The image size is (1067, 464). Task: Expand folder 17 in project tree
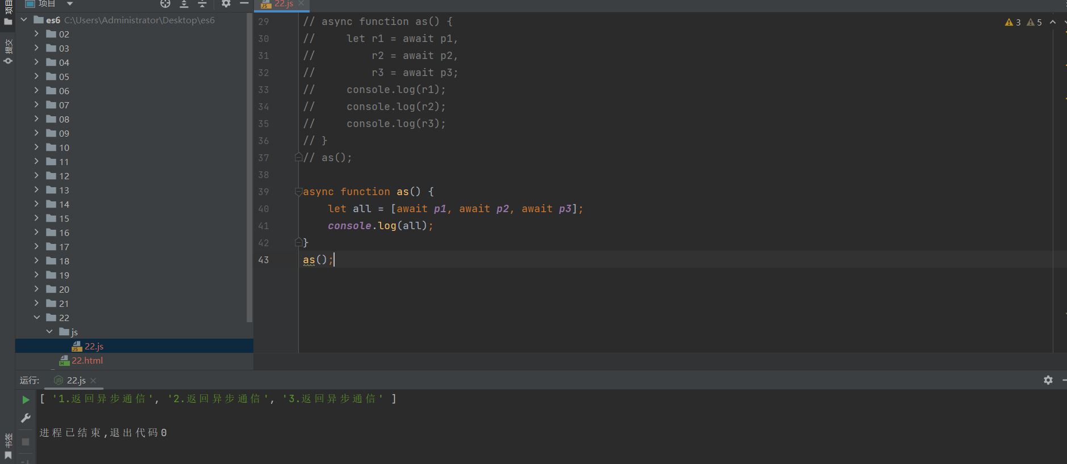(36, 247)
